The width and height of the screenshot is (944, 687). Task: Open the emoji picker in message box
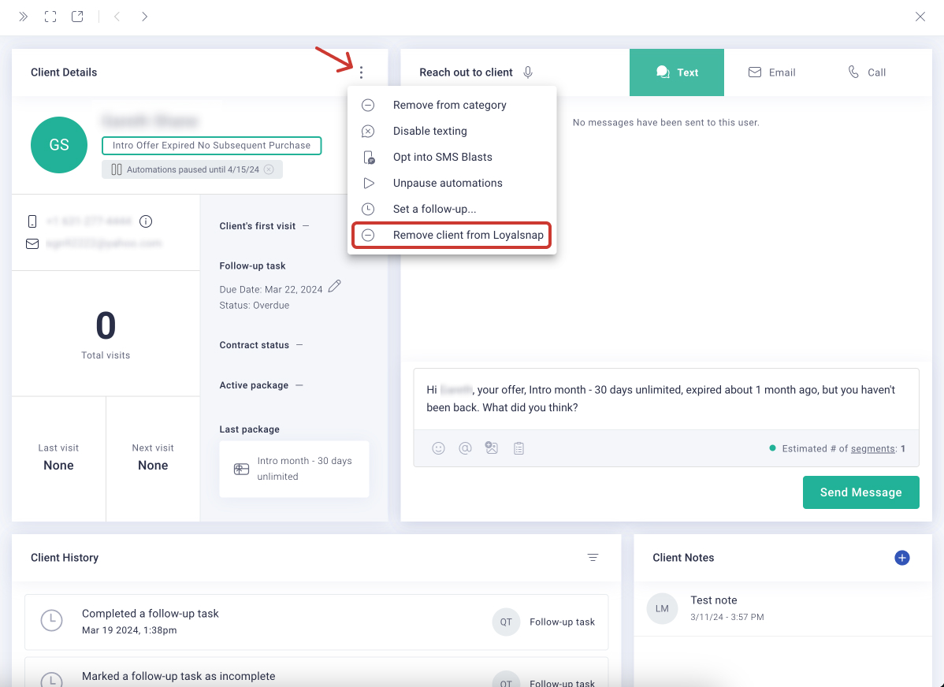tap(439, 448)
